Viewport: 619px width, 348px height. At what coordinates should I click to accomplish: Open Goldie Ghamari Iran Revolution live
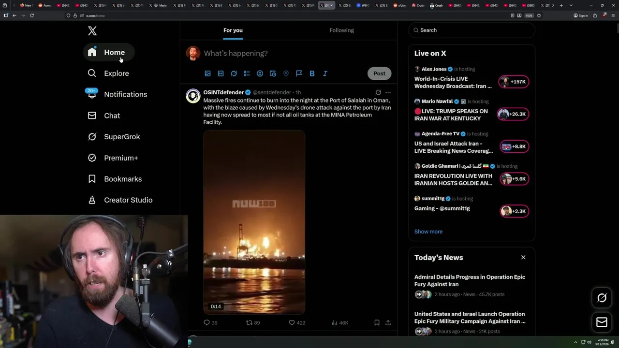(453, 180)
